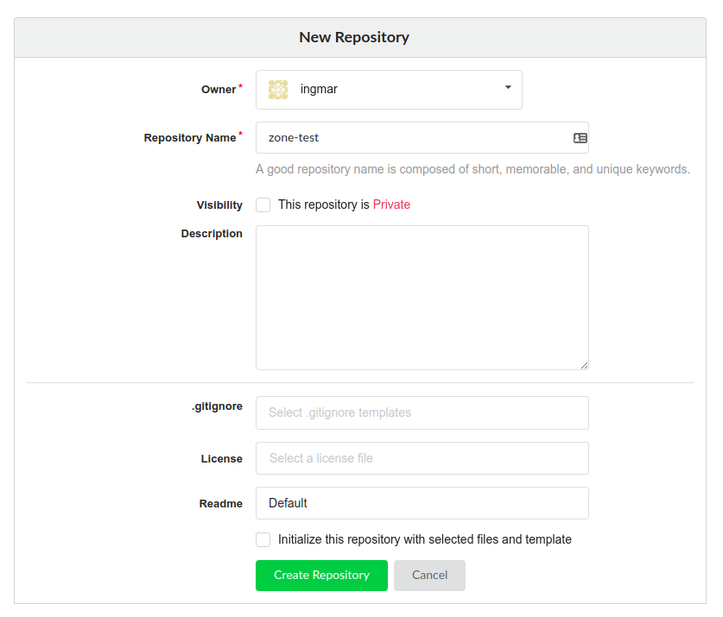Click the New Repository header title
Image resolution: width=723 pixels, height=617 pixels.
pyautogui.click(x=354, y=38)
